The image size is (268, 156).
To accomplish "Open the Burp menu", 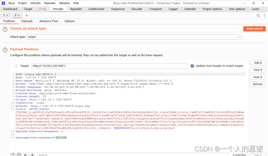I will point(11,3).
